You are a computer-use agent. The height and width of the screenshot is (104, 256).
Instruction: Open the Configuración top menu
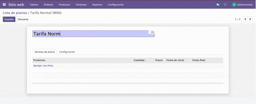point(116,5)
